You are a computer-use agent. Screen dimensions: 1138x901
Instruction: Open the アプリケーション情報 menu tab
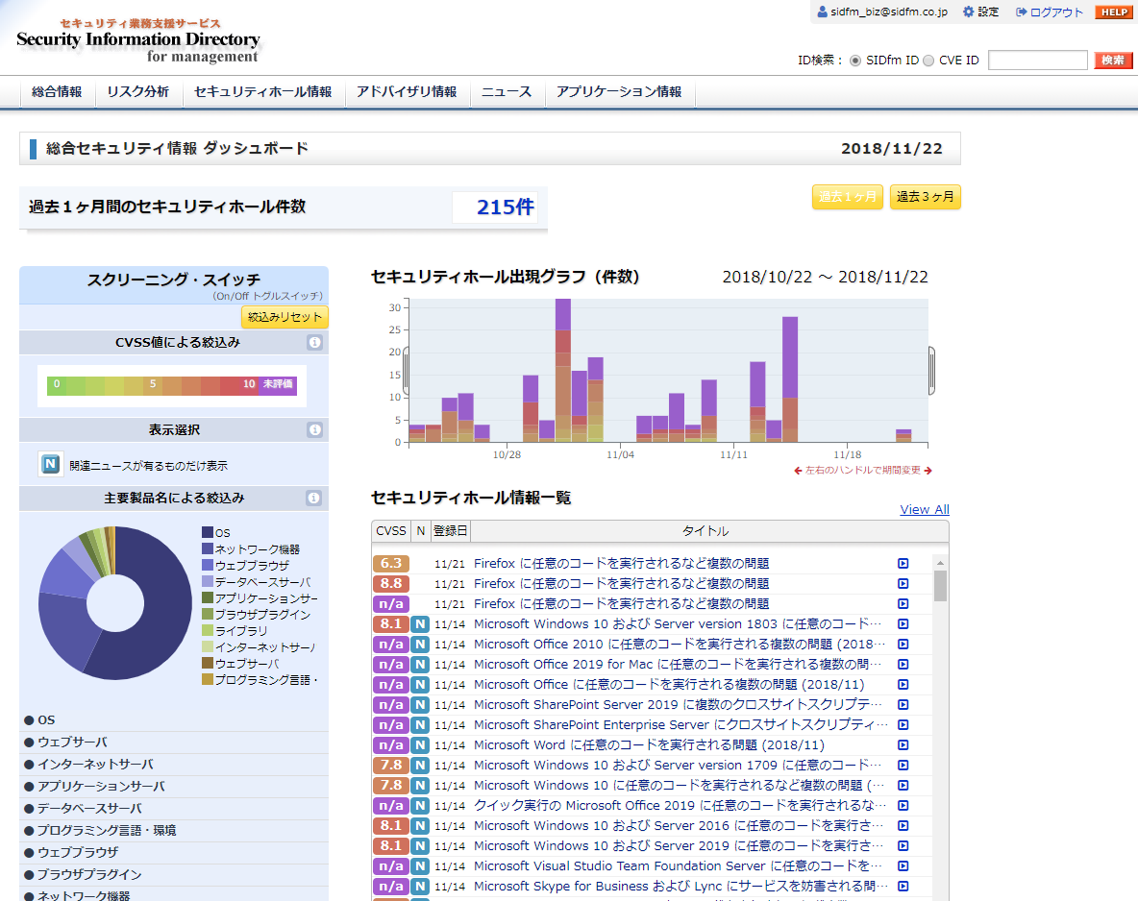click(619, 92)
